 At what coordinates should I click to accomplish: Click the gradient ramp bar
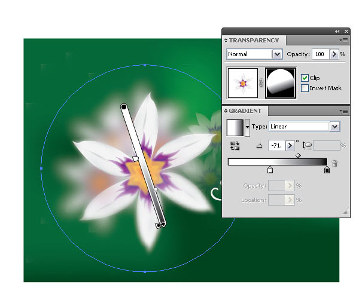pos(278,162)
